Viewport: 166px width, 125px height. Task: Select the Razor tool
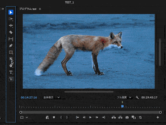(x=11, y=32)
